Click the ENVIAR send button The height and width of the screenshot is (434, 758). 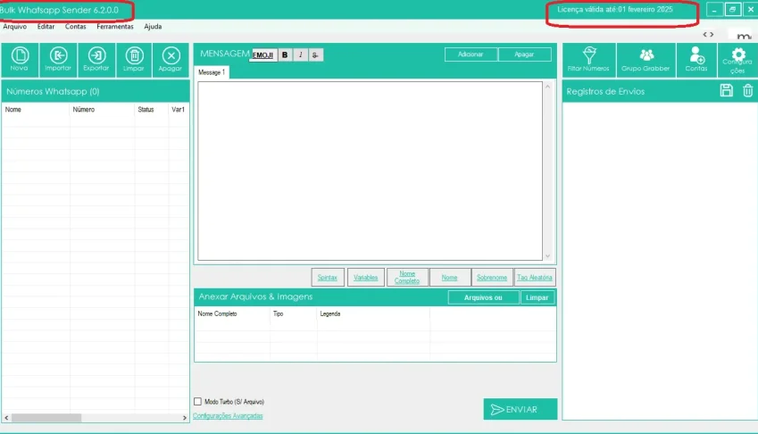coord(521,409)
